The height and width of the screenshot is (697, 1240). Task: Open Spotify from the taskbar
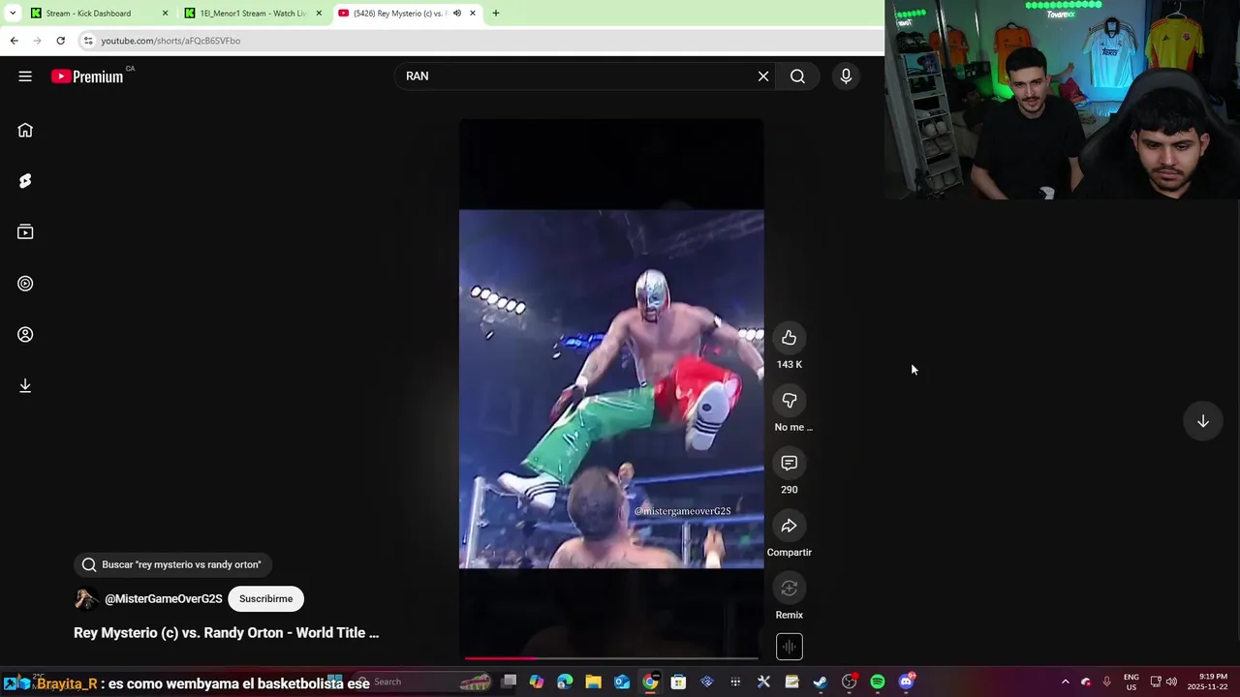(x=877, y=682)
